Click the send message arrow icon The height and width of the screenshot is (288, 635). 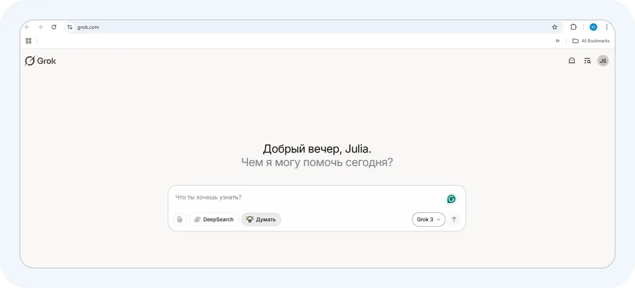pyautogui.click(x=454, y=219)
